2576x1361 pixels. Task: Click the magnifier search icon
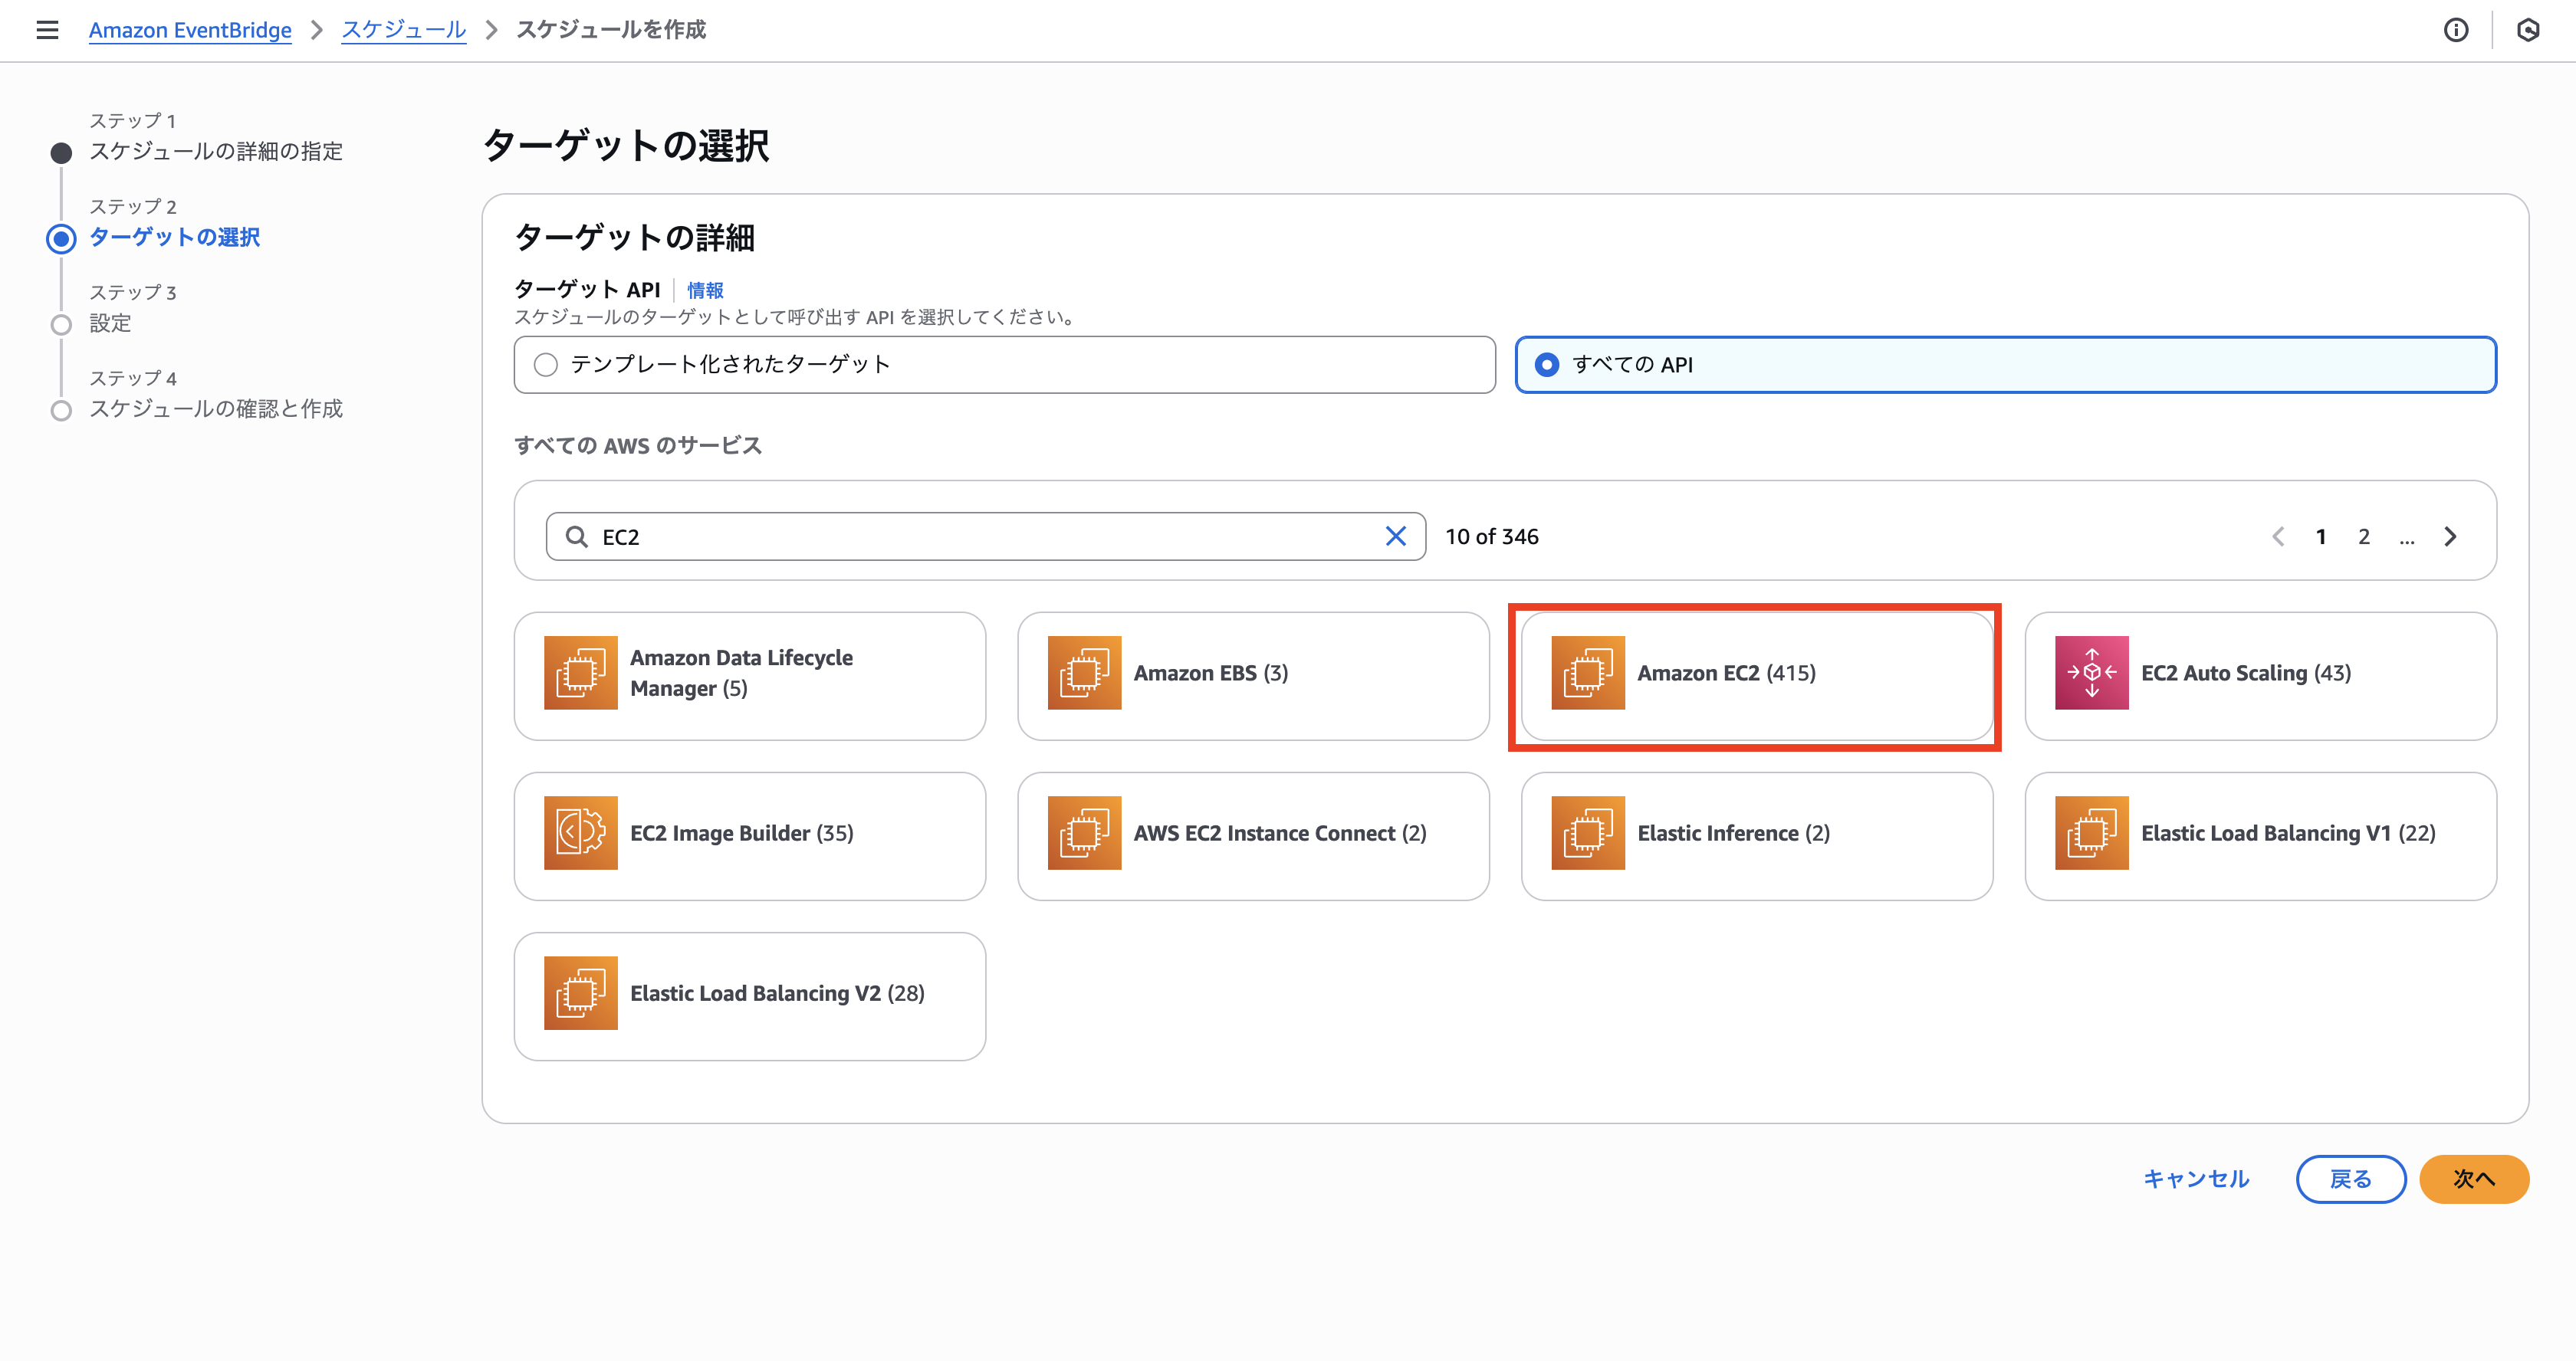tap(577, 536)
